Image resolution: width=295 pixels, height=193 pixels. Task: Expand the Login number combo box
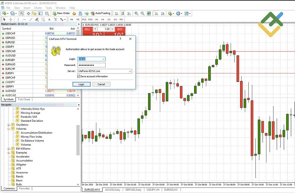point(104,59)
